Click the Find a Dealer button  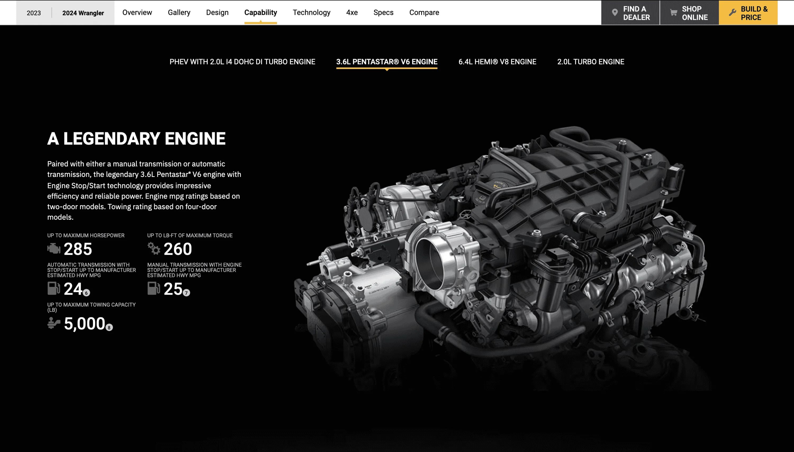click(x=630, y=13)
